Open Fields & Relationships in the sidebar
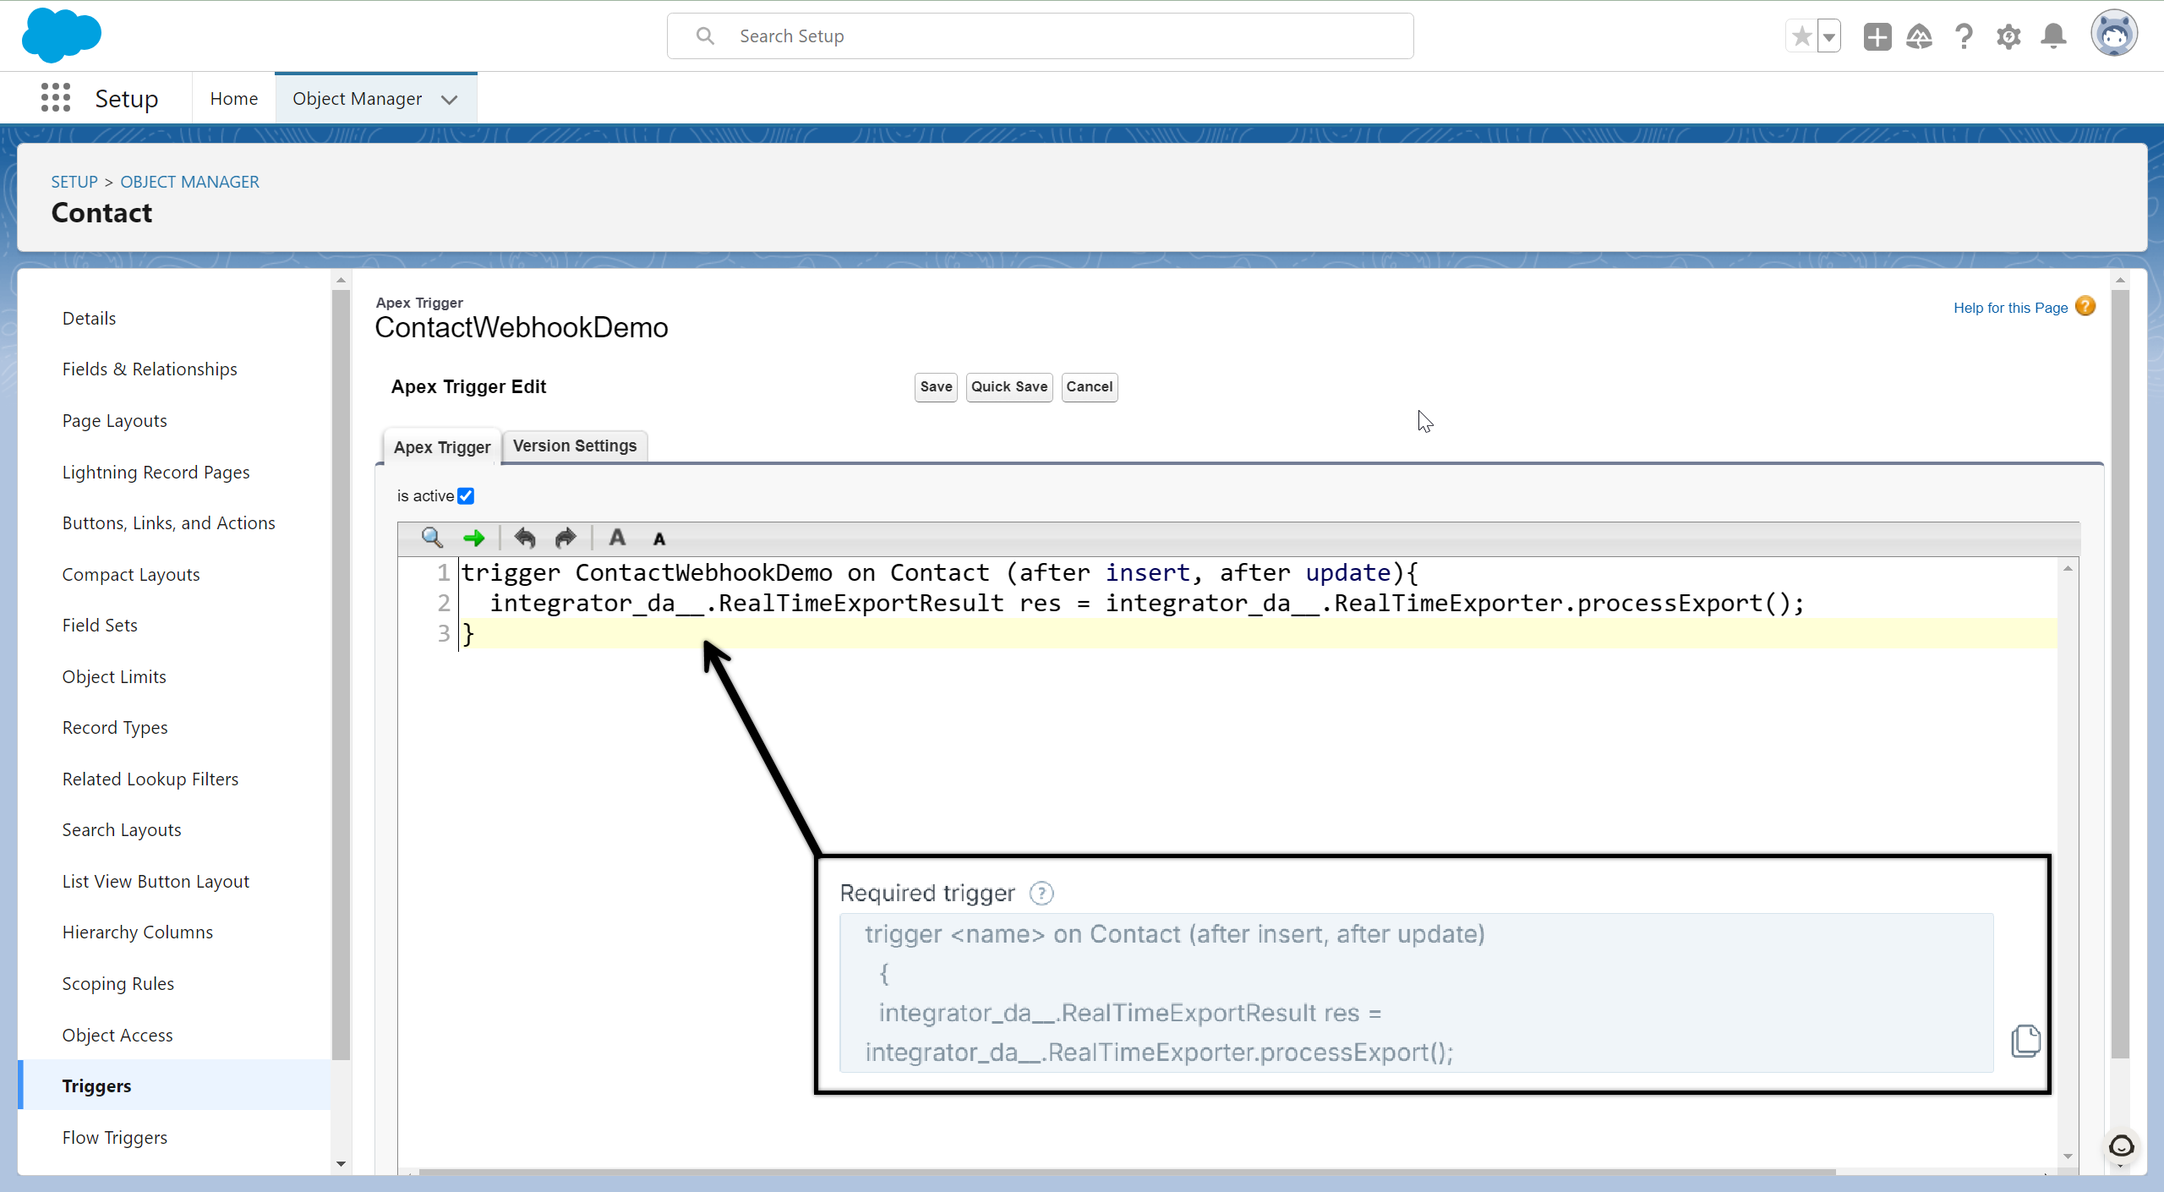2164x1192 pixels. tap(150, 369)
